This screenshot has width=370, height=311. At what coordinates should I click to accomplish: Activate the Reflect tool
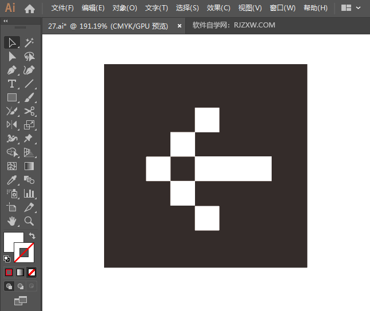click(x=12, y=124)
